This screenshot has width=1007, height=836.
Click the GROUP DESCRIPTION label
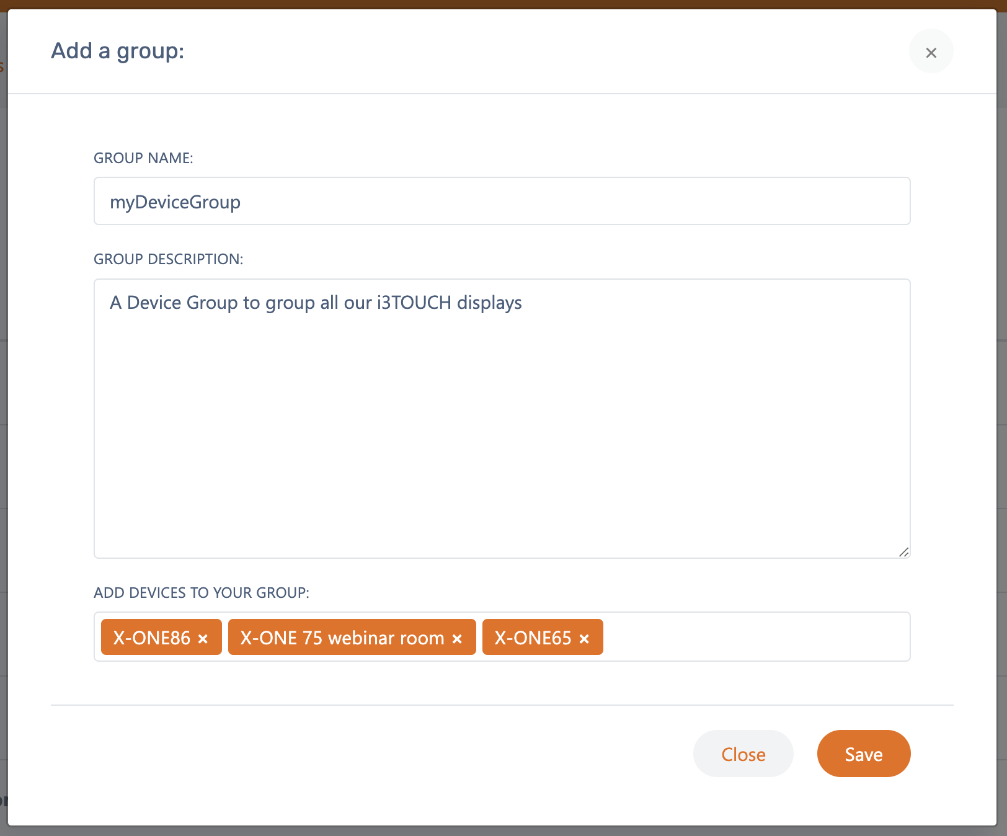coord(168,259)
